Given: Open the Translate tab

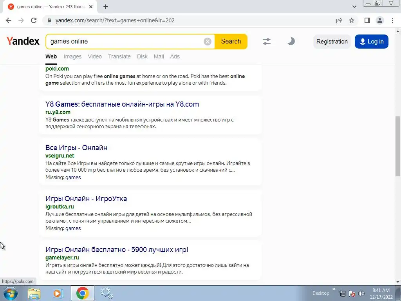Looking at the screenshot, I should [119, 56].
